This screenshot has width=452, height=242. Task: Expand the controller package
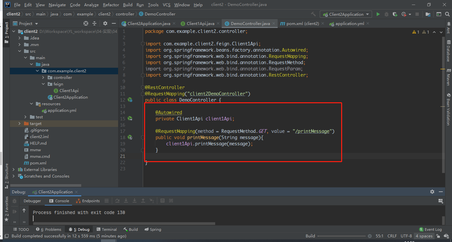click(x=43, y=77)
